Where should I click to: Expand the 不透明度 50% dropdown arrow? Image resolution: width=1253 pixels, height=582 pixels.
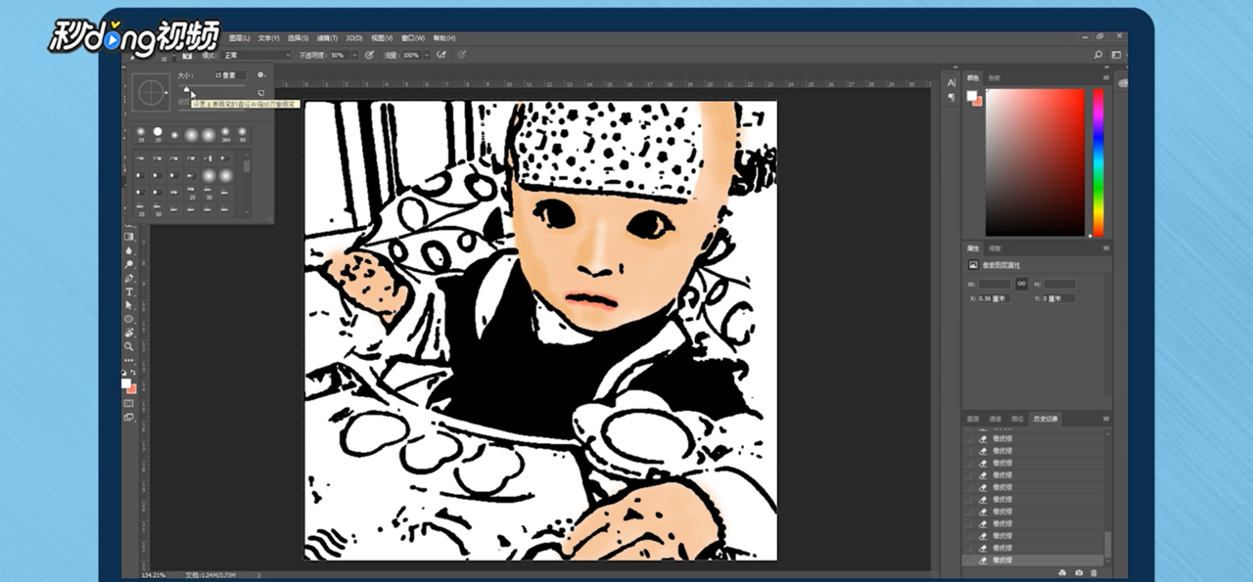(354, 55)
